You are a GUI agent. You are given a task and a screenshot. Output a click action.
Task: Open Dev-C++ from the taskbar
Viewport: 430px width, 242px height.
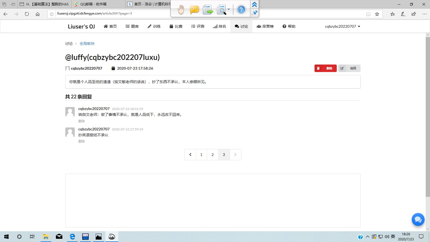(x=85, y=237)
